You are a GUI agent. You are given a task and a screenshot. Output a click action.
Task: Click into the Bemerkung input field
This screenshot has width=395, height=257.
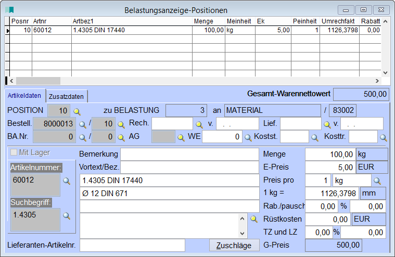189,154
